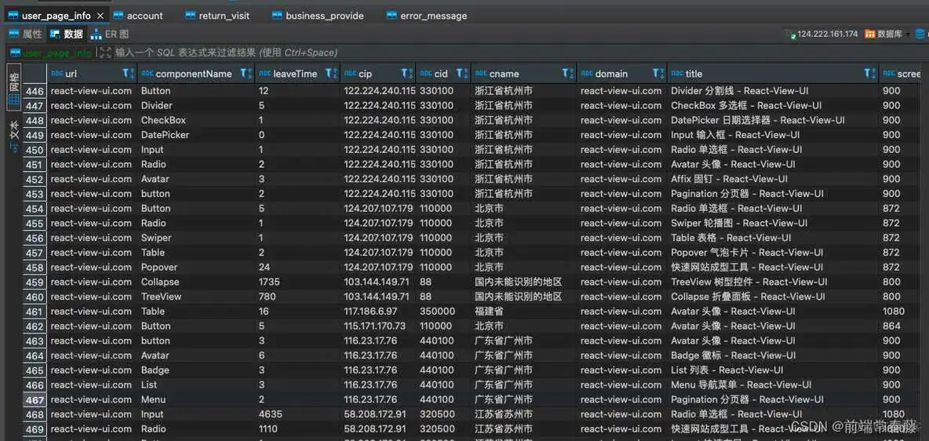The height and width of the screenshot is (441, 929).
Task: Click componentName cell 'Badge'
Action: (196, 370)
